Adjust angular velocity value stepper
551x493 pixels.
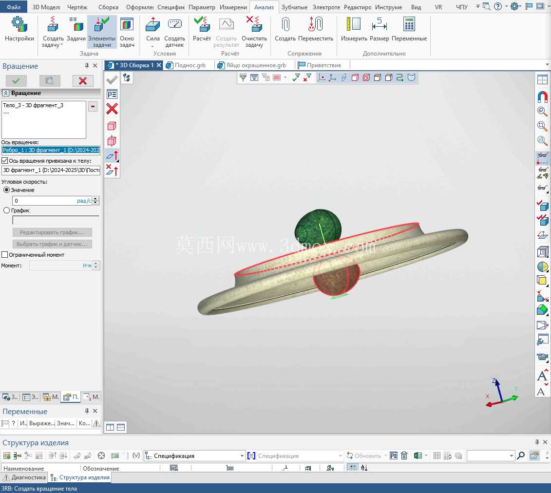pos(95,201)
